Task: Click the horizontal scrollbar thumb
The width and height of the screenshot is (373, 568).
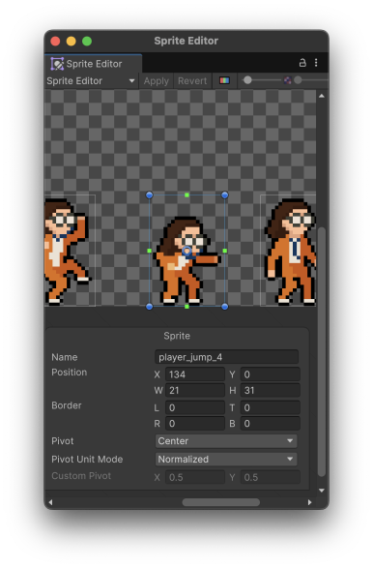Action: tap(221, 502)
